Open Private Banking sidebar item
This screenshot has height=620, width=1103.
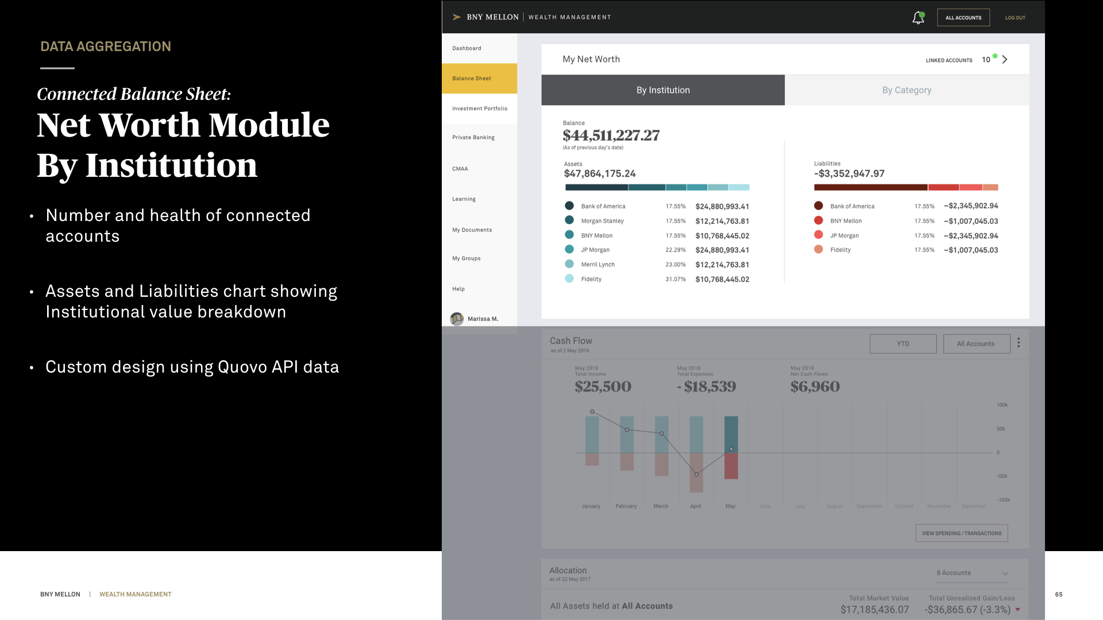(x=473, y=137)
